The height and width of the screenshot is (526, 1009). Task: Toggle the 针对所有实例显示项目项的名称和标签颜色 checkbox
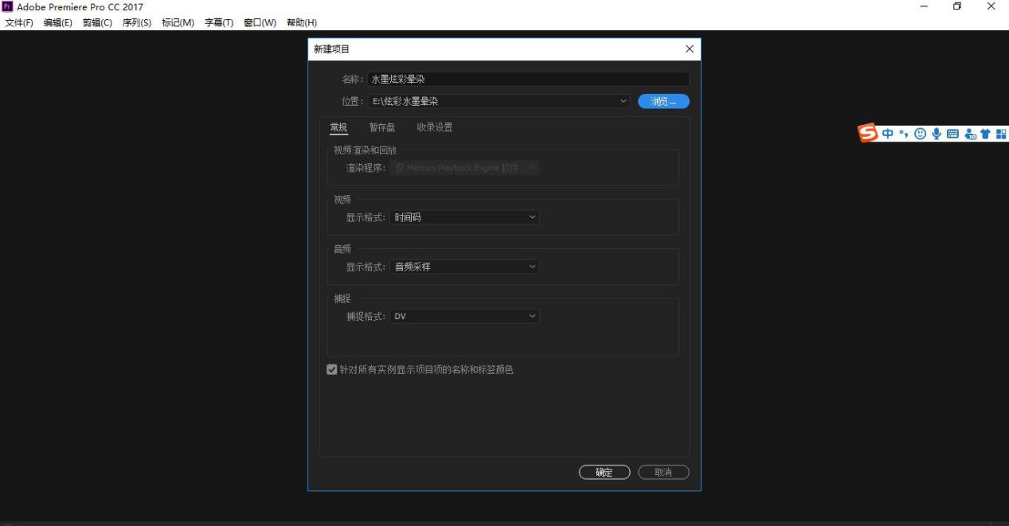pos(332,369)
